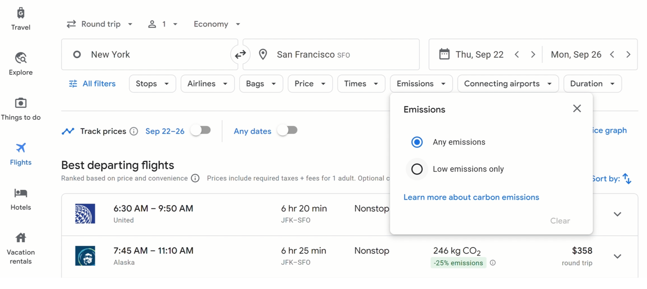Click the 6 hr 25 min duration
This screenshot has width=647, height=289.
303,250
